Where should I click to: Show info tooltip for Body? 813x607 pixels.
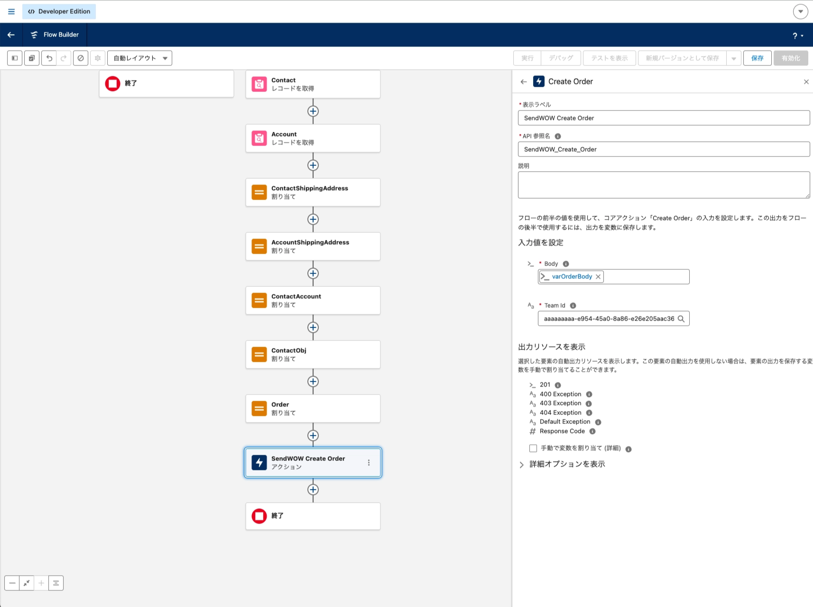[566, 264]
